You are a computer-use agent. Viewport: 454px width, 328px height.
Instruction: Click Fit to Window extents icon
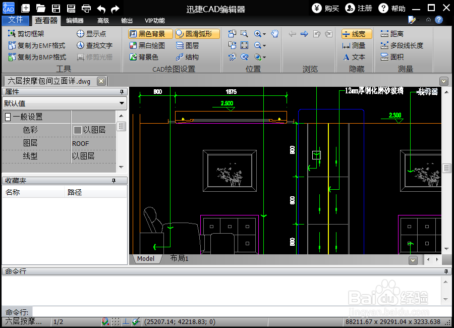(244, 45)
